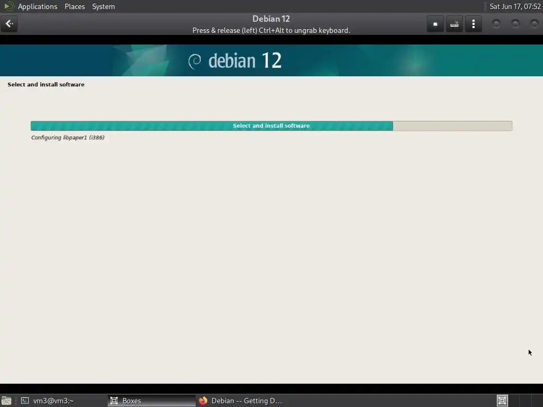The height and width of the screenshot is (407, 543).
Task: Click the 'Select and install software' heading
Action: (46, 84)
